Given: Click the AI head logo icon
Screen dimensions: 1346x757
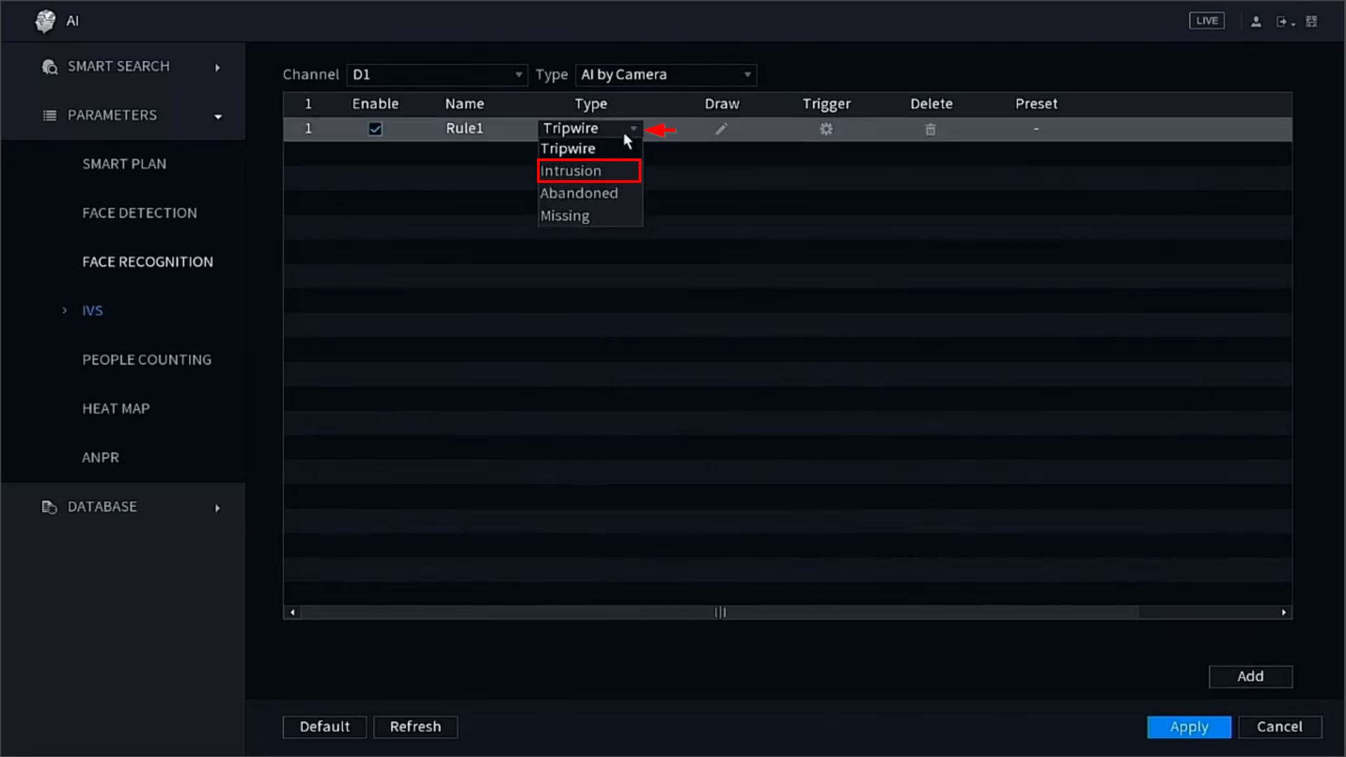Looking at the screenshot, I should [46, 21].
